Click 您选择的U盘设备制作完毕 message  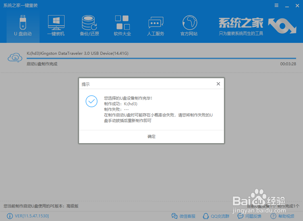[x=128, y=98]
